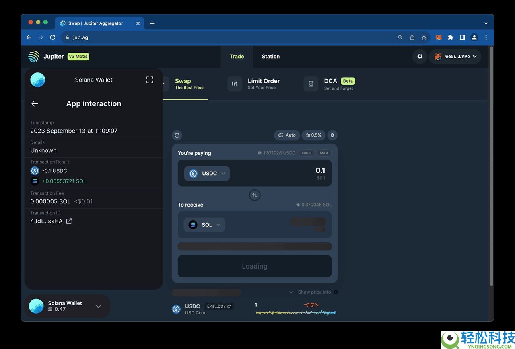This screenshot has height=349, width=515.
Task: Go back from App interaction
Action: tap(35, 104)
